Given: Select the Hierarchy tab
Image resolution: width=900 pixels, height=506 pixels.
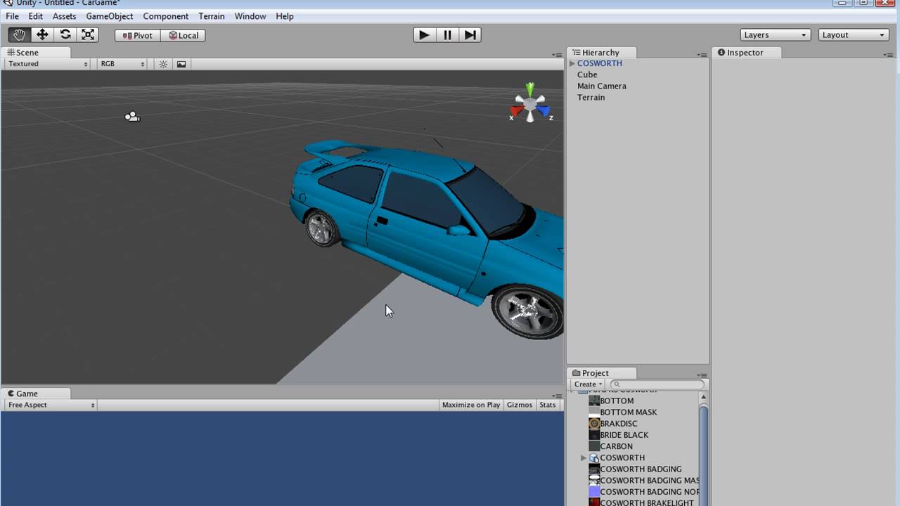Looking at the screenshot, I should [601, 53].
